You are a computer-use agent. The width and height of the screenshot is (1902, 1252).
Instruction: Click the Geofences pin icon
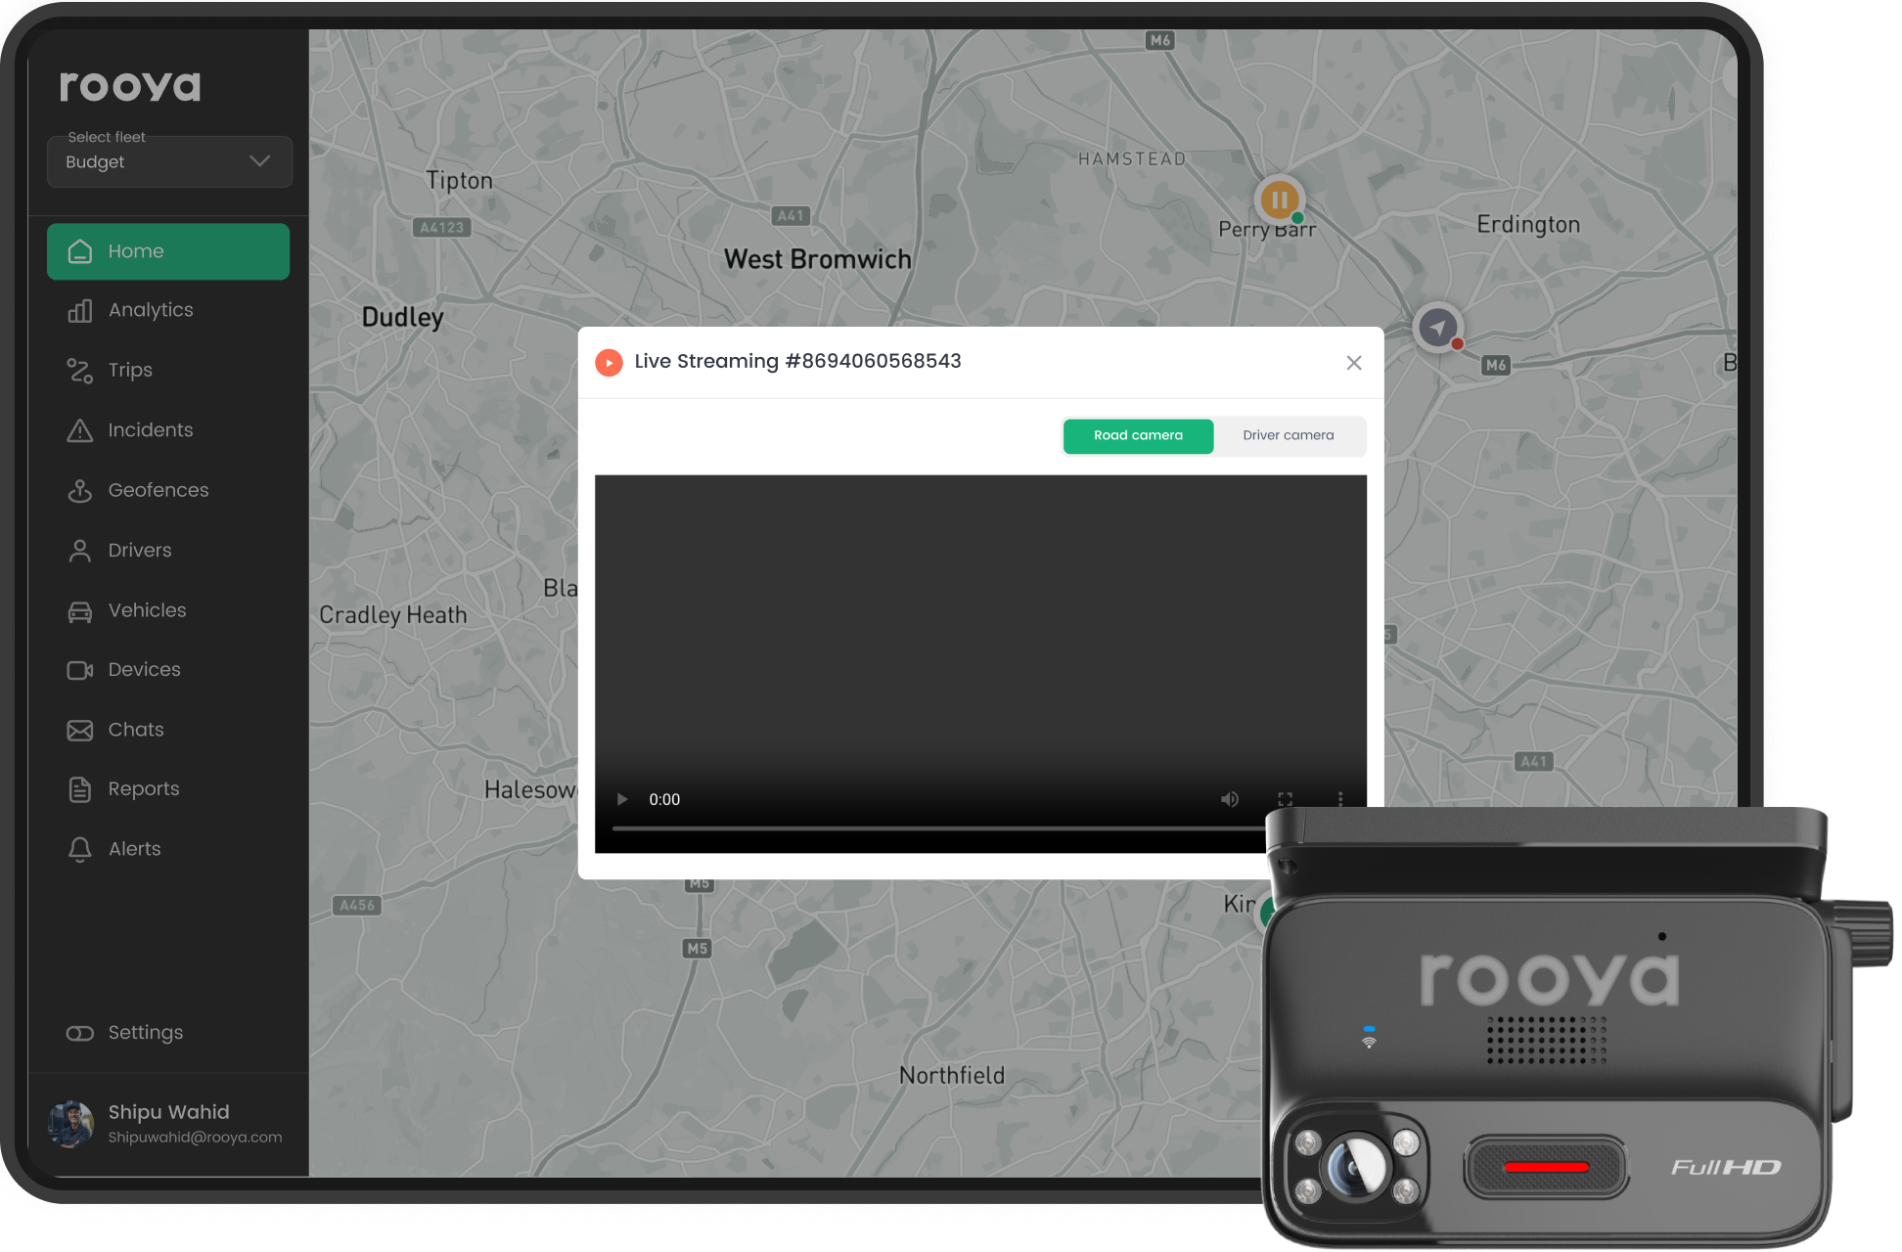(x=79, y=490)
